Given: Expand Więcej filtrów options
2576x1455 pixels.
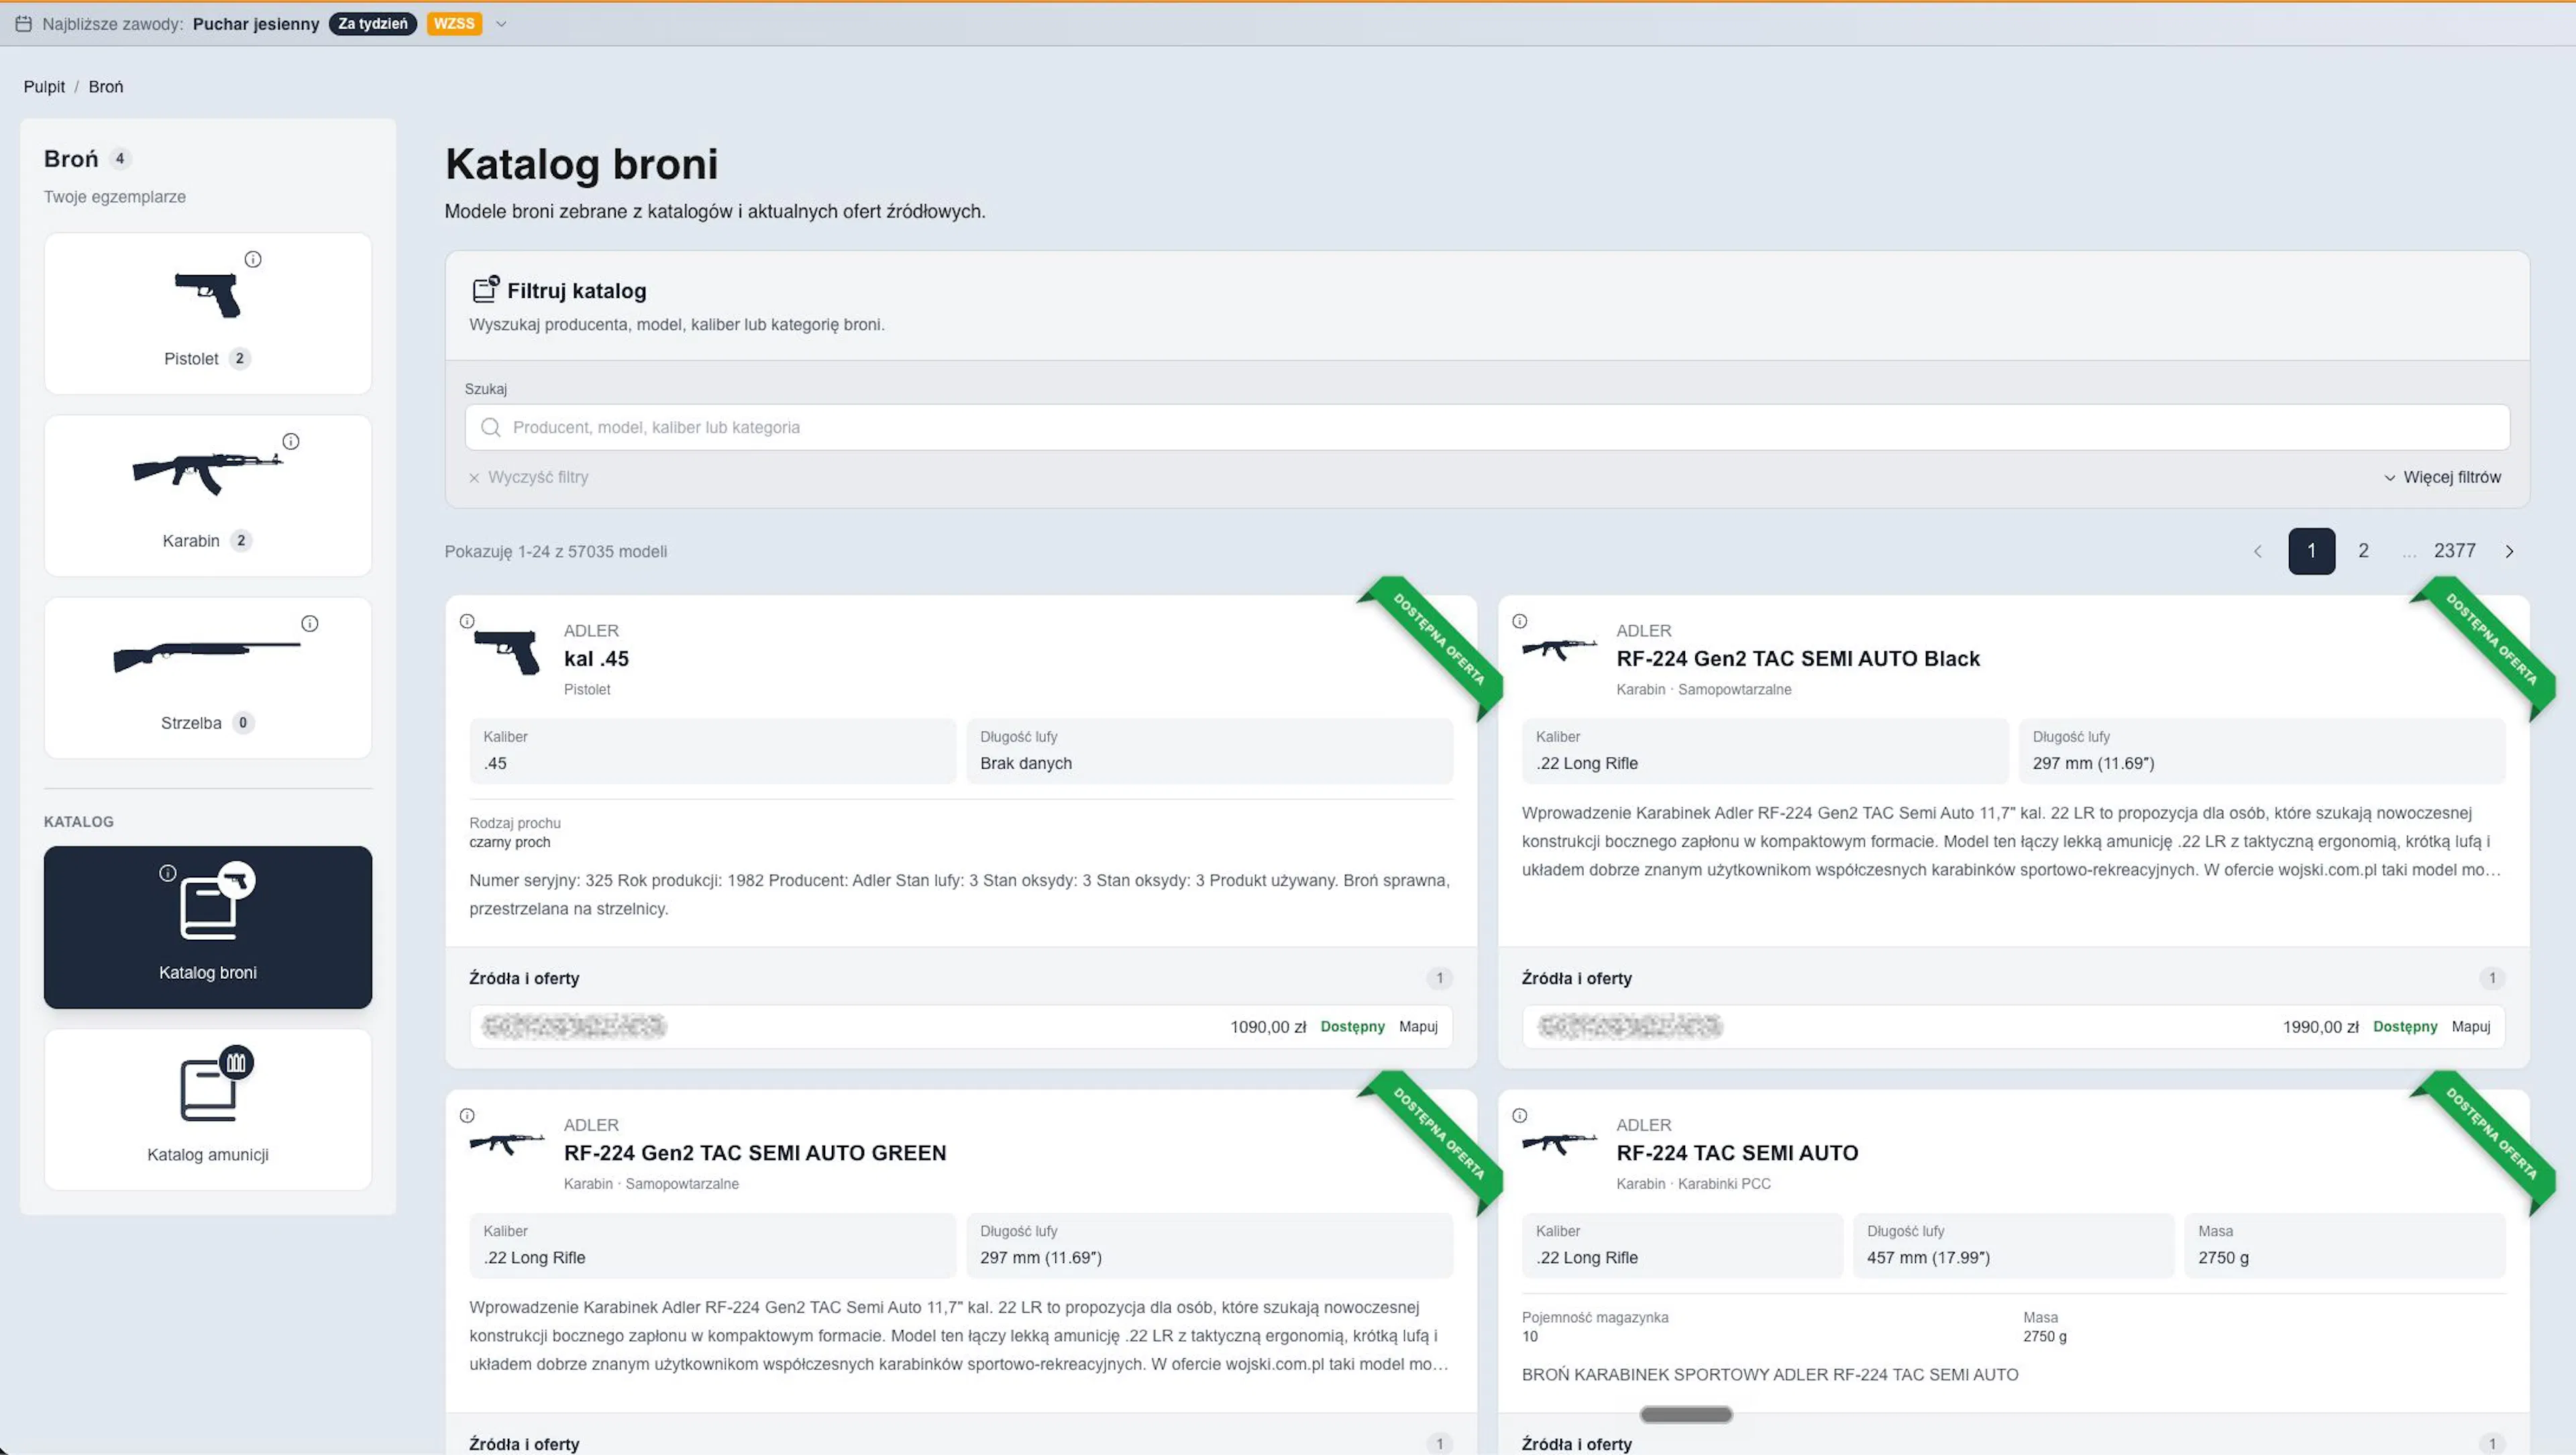Looking at the screenshot, I should click(2442, 477).
